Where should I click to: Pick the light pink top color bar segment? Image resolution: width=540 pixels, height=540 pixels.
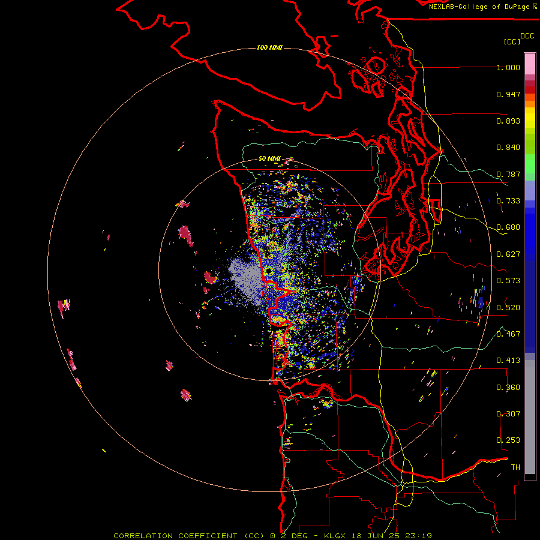(x=530, y=64)
